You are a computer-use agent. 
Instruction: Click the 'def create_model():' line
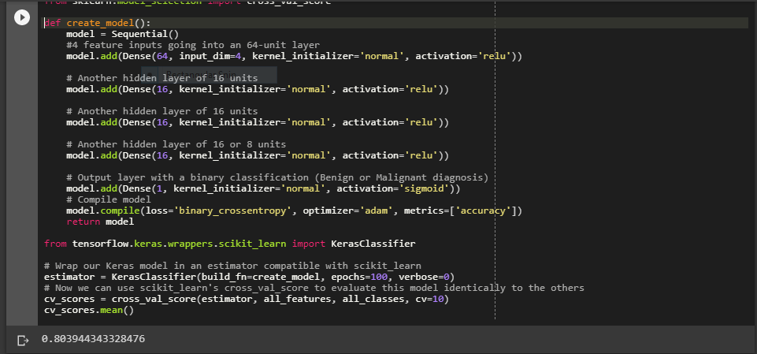tap(98, 23)
